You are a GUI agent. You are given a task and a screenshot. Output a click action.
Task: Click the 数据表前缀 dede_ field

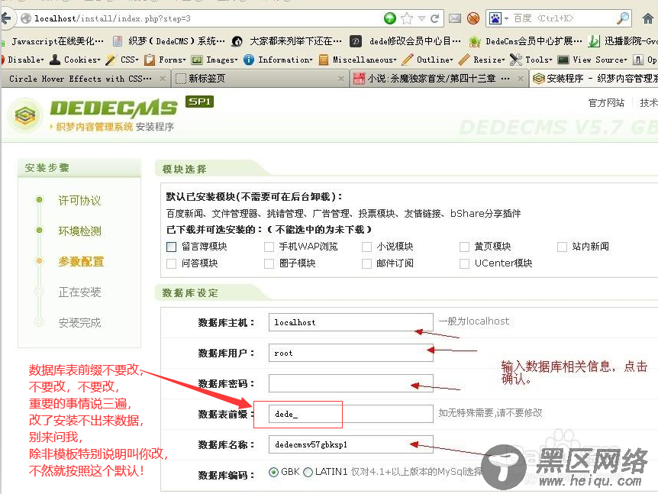pyautogui.click(x=351, y=414)
